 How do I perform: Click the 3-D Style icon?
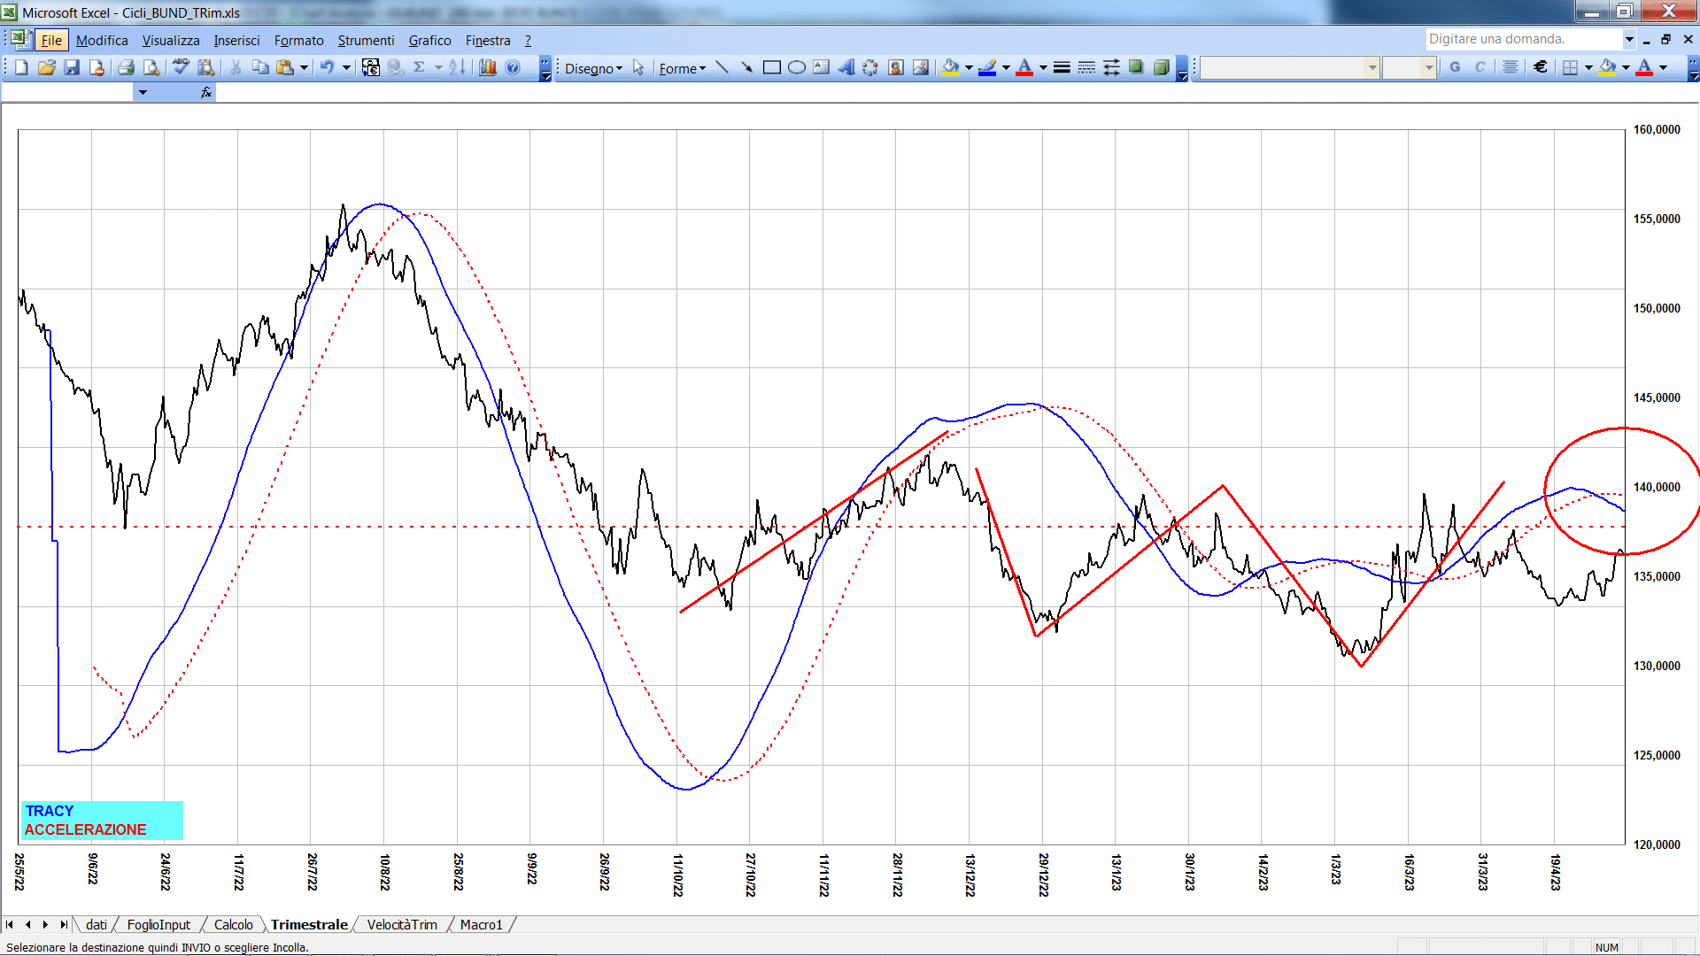(1162, 67)
